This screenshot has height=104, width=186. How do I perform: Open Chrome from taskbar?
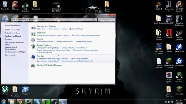(x=20, y=102)
